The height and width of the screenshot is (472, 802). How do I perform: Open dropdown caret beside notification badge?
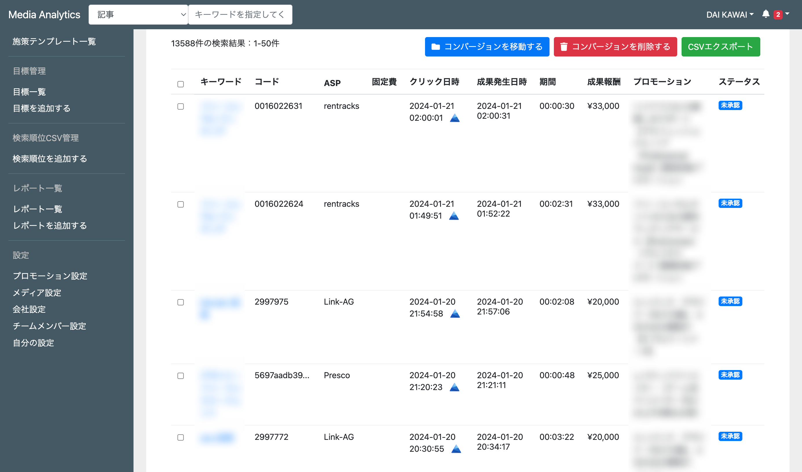(787, 14)
